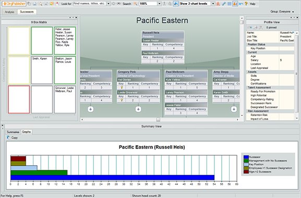Viewport: 301px width, 198px height.
Task: Click the dark red Mgrs >2 Successors swatch
Action: coord(246,172)
